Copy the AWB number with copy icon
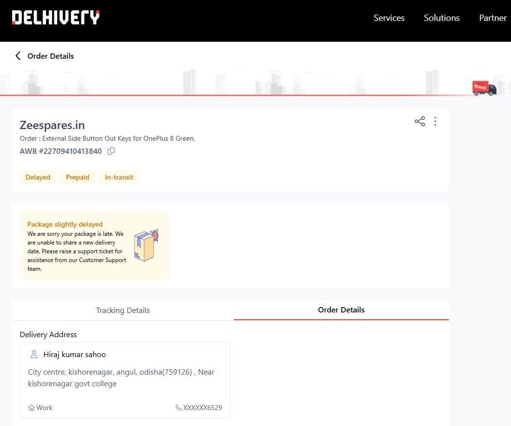 coord(111,151)
